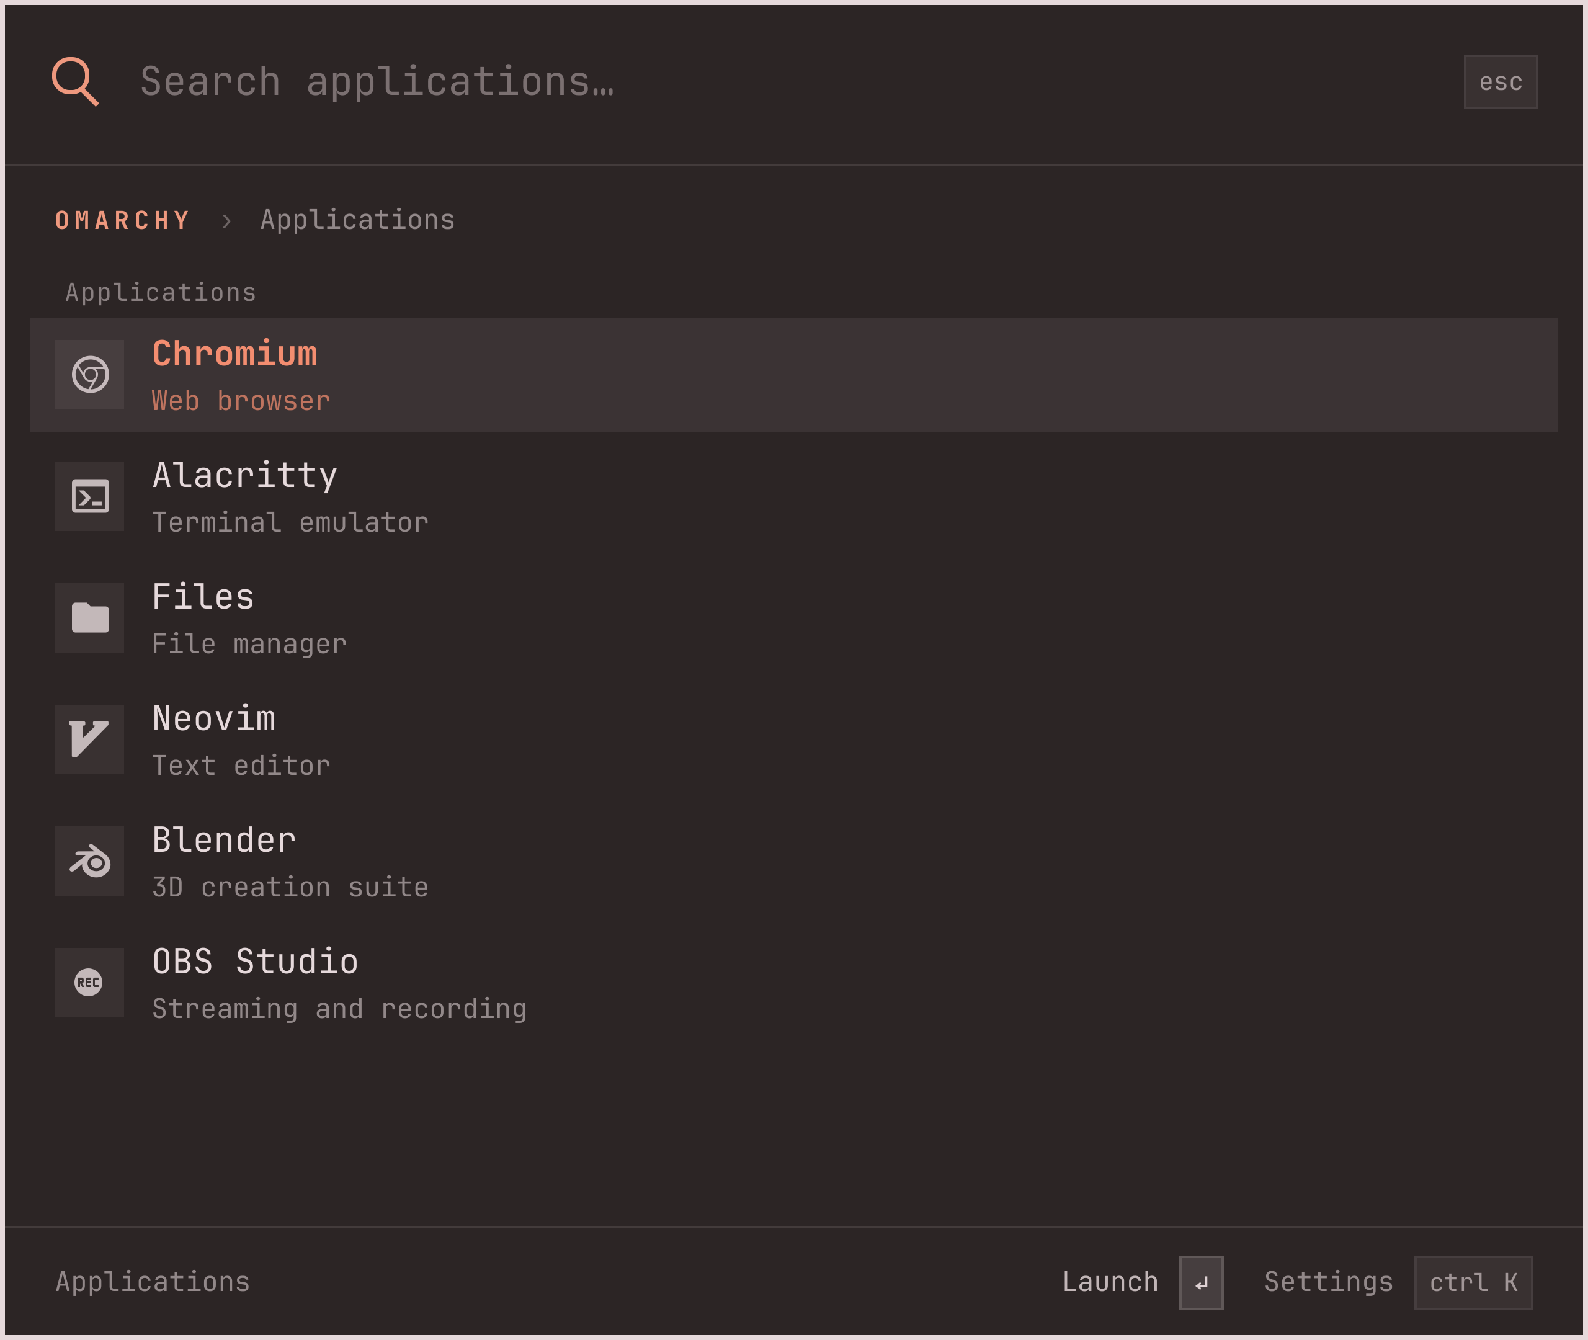Viewport: 1588px width, 1340px height.
Task: Click Streaming and recording description
Action: 339,1009
